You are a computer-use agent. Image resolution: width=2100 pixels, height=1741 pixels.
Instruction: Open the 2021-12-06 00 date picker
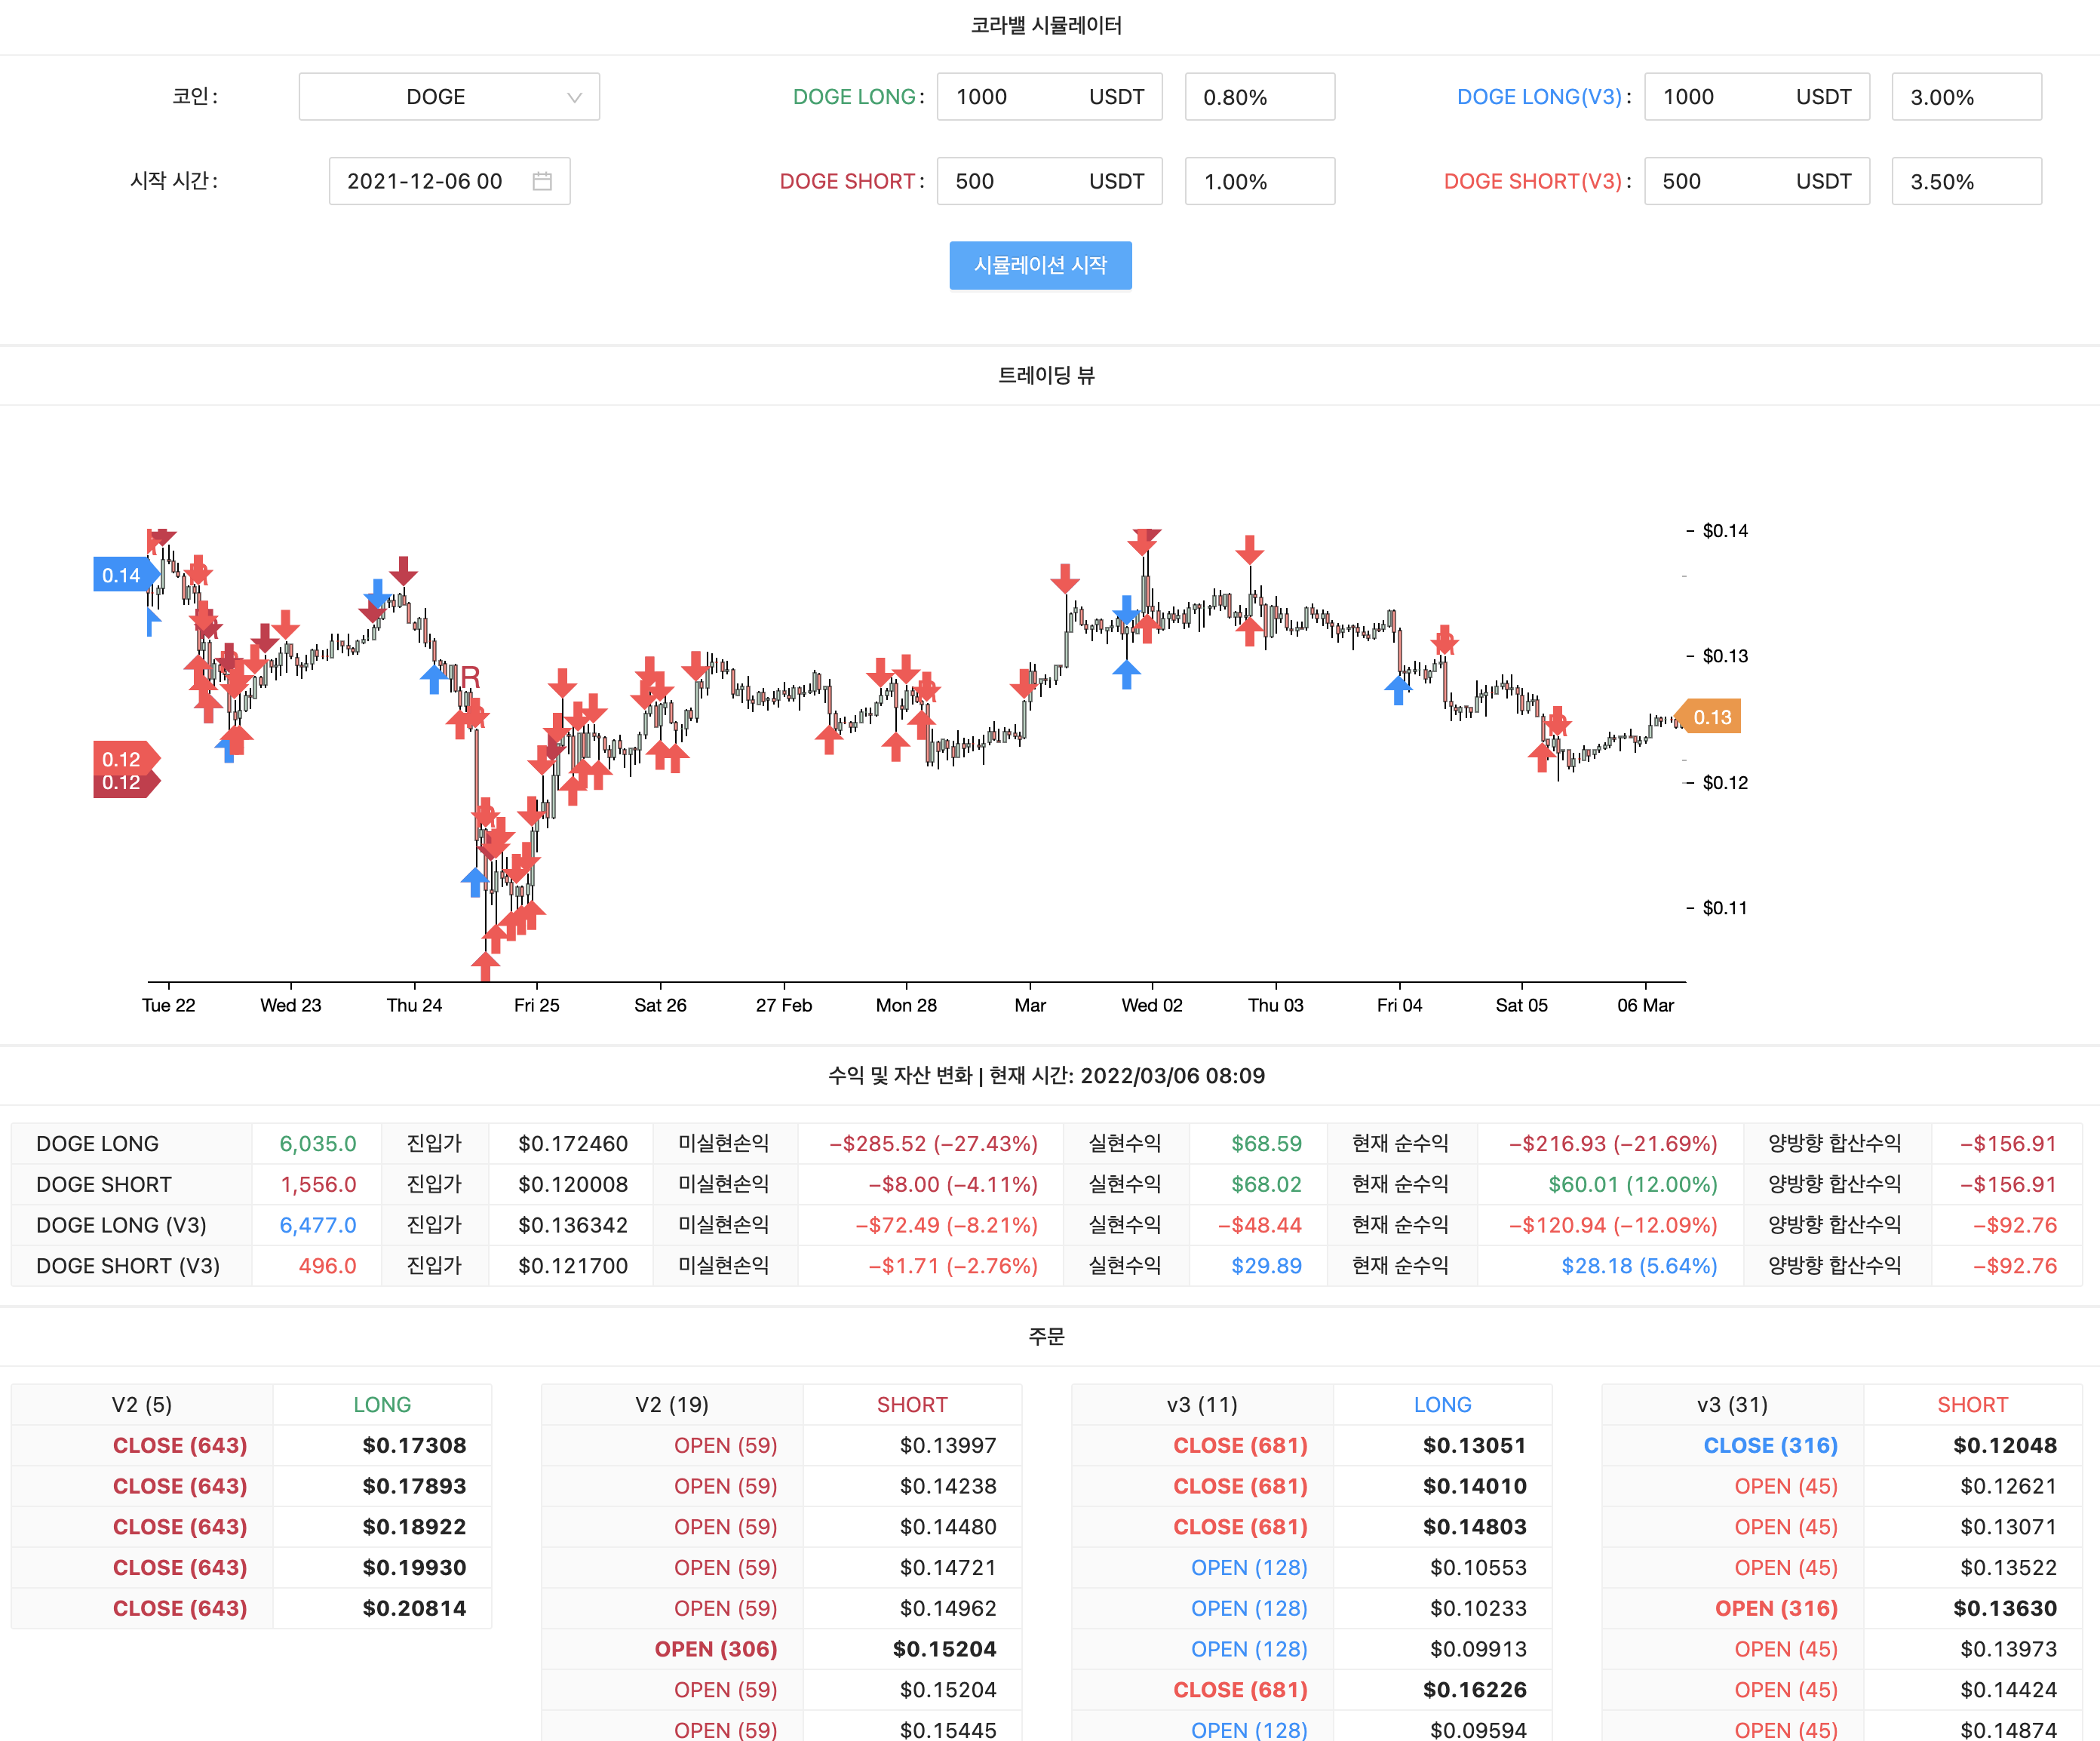point(425,181)
